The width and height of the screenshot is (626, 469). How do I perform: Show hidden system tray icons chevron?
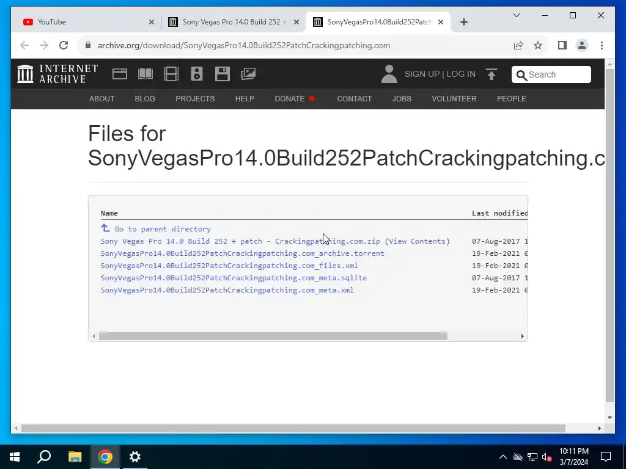pyautogui.click(x=503, y=457)
